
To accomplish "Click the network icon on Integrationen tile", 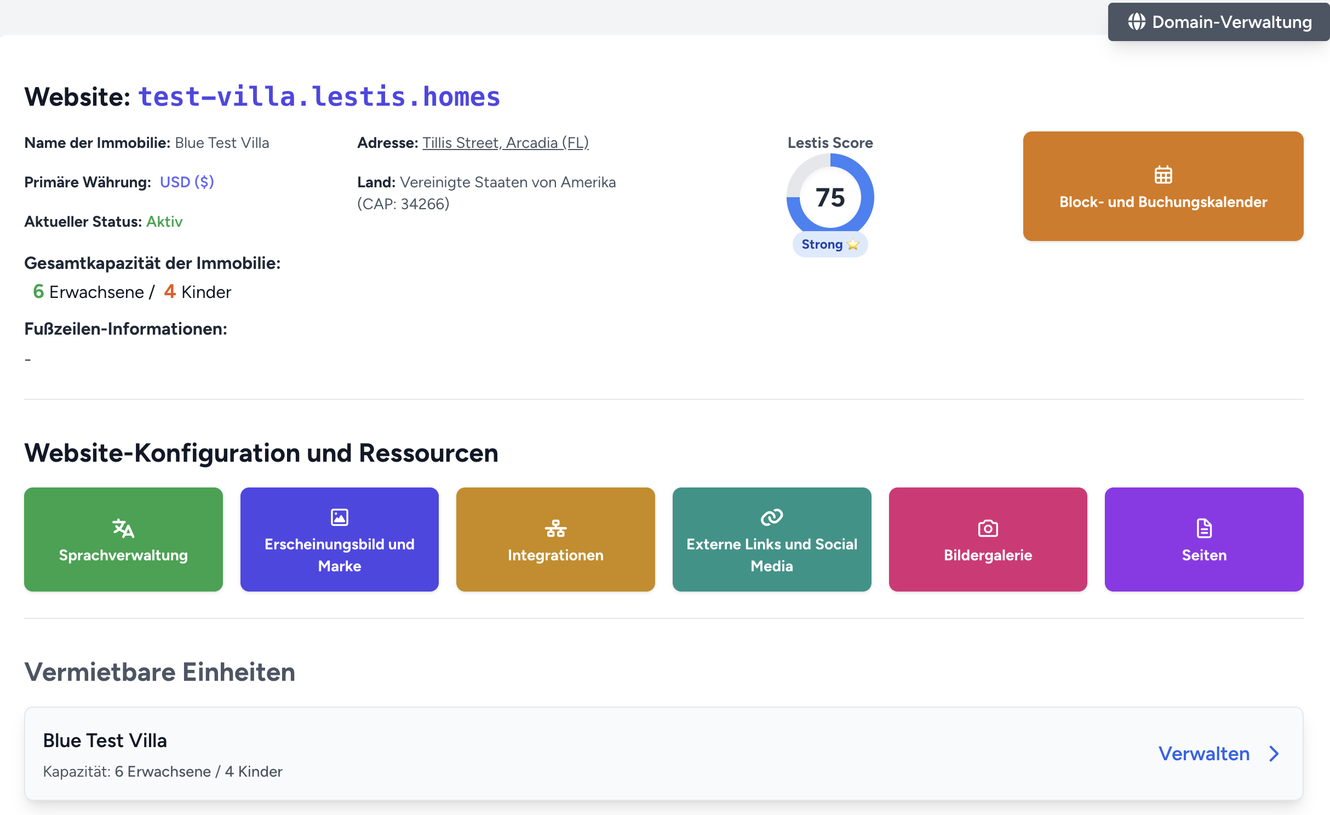I will (x=555, y=528).
